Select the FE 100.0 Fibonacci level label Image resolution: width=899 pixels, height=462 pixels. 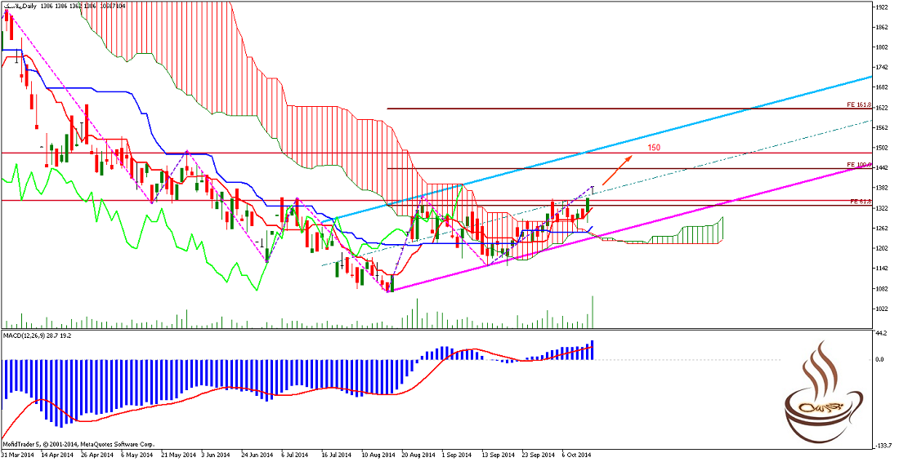(x=858, y=165)
